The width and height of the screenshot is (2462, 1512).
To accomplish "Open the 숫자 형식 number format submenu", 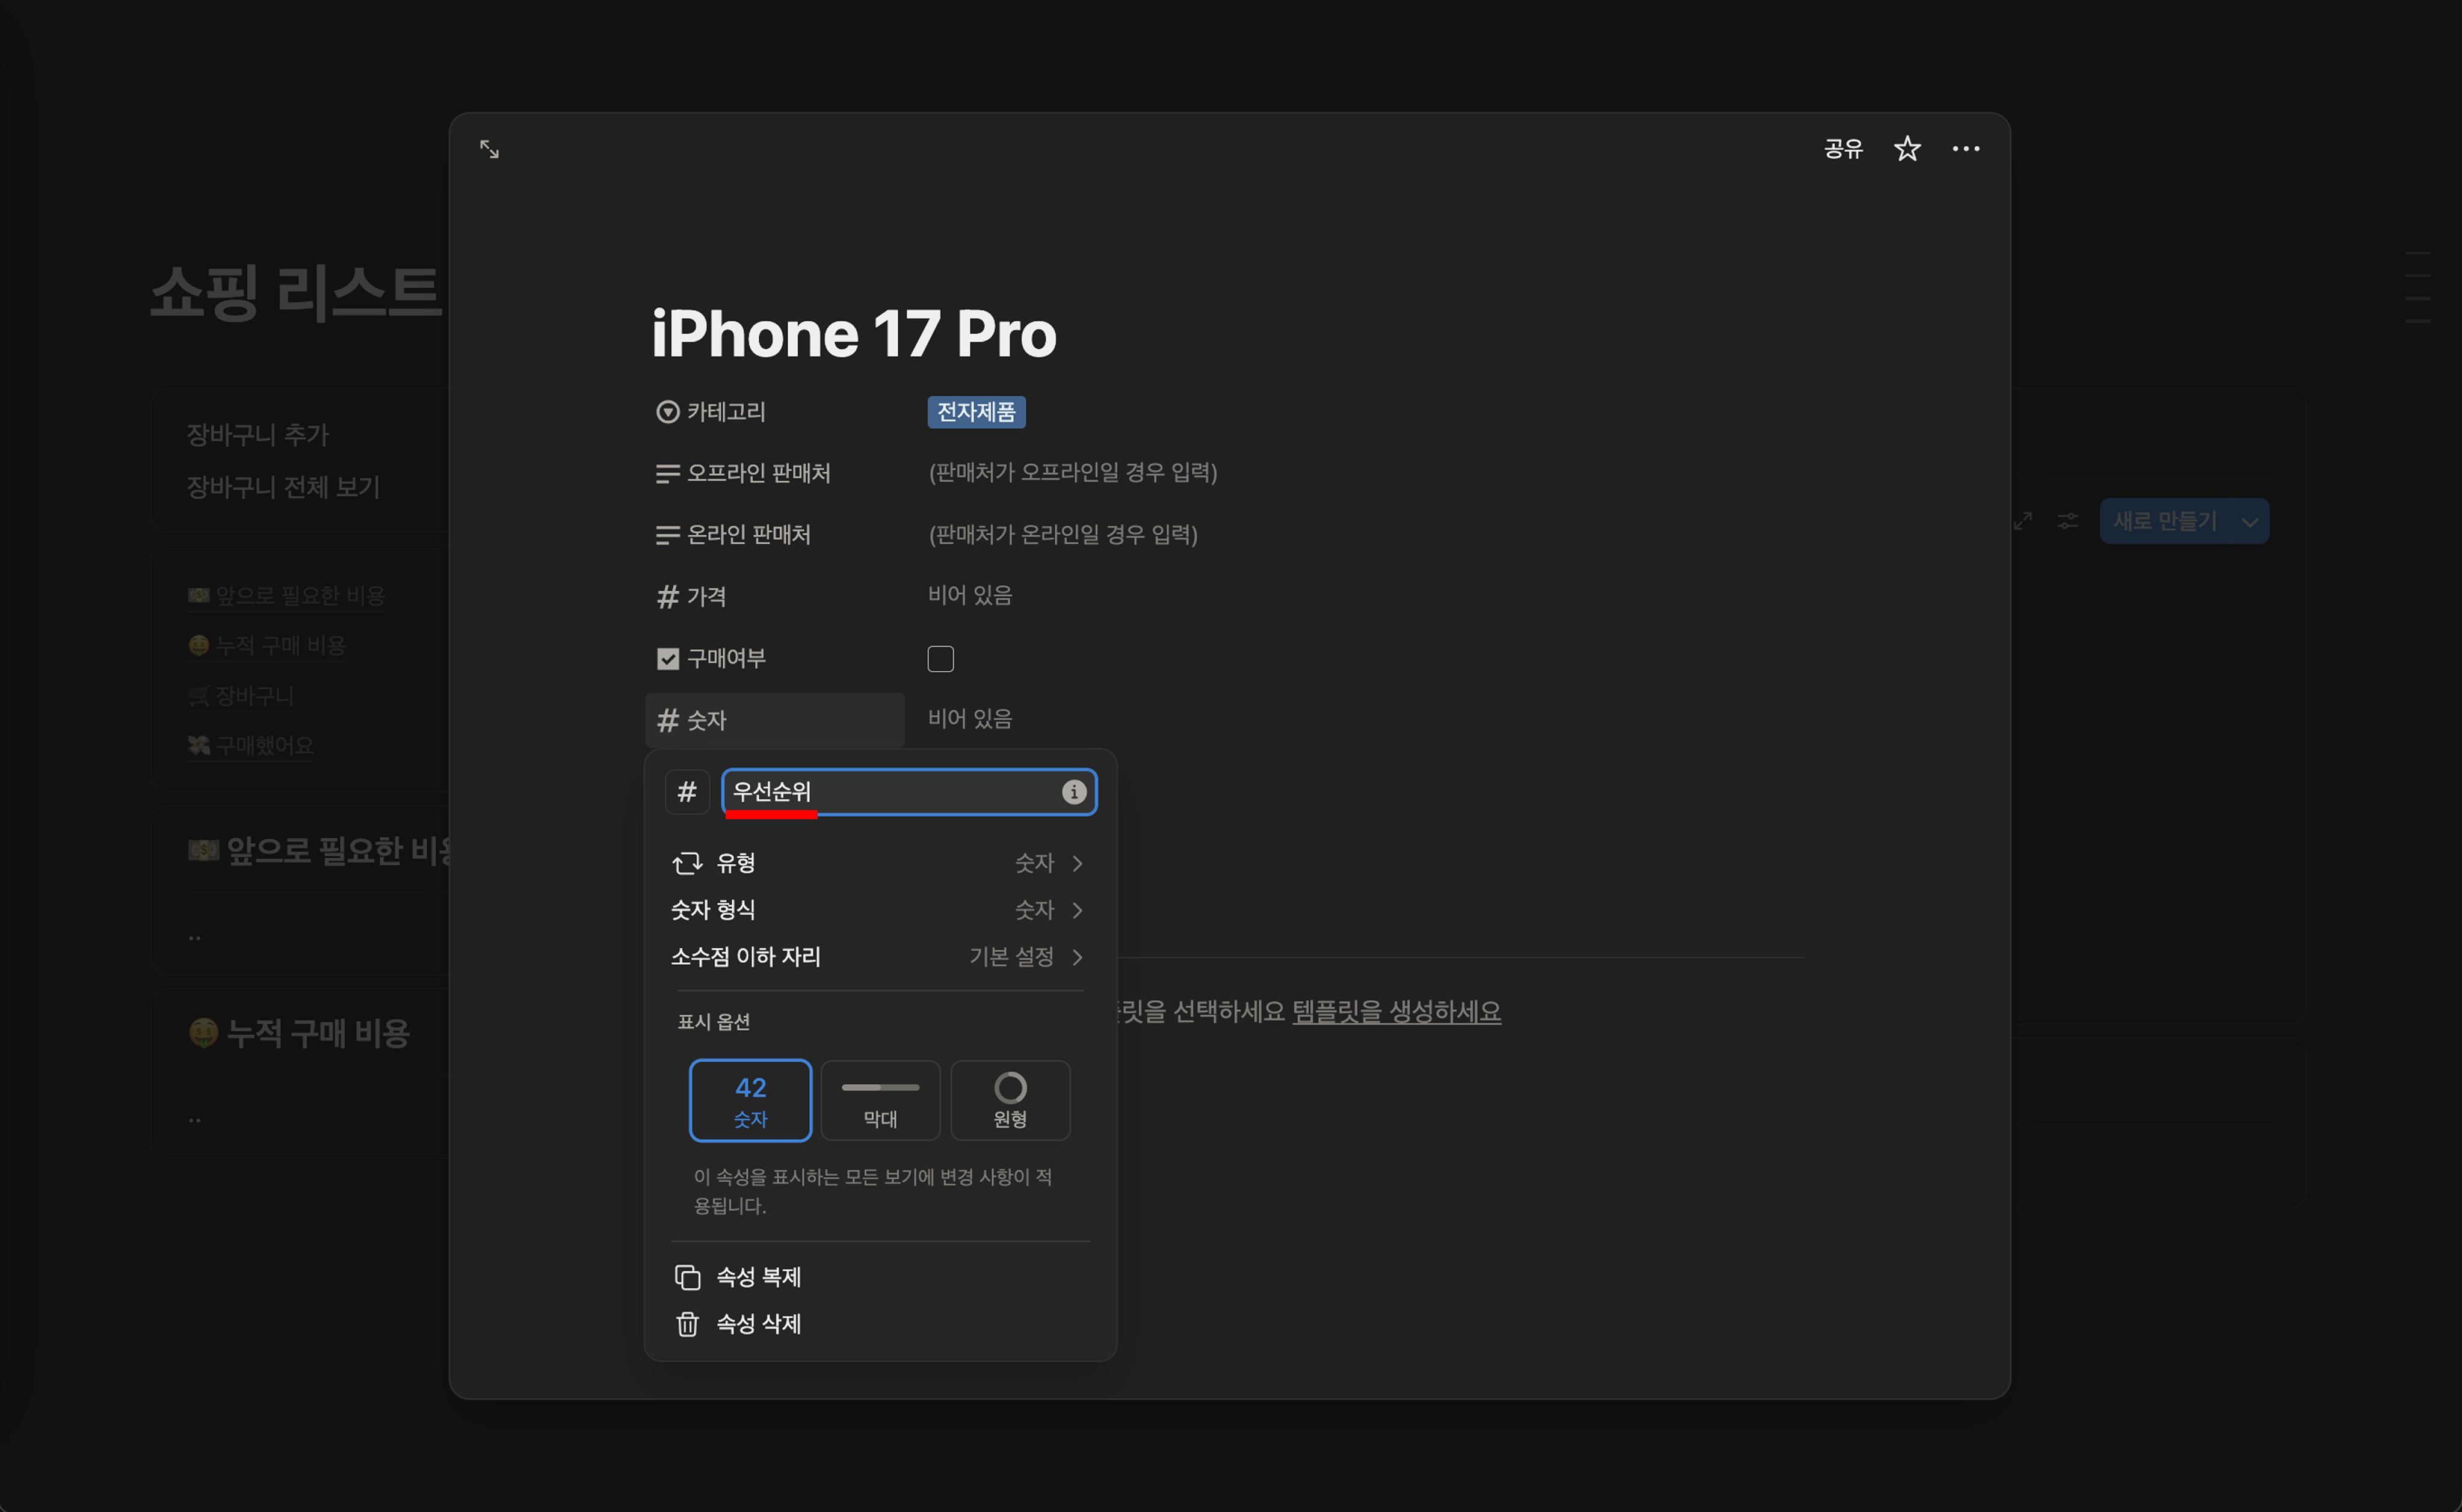I will coord(878,910).
